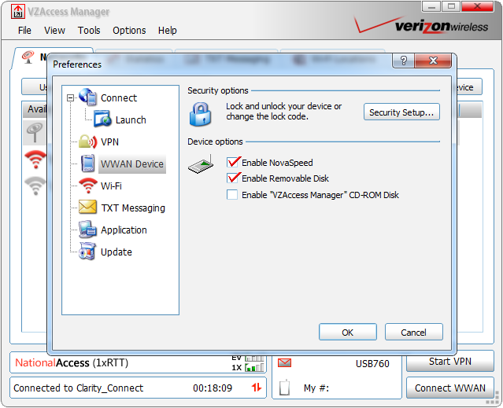The width and height of the screenshot is (503, 408).
Task: Click the Device options heading
Action: coord(215,142)
